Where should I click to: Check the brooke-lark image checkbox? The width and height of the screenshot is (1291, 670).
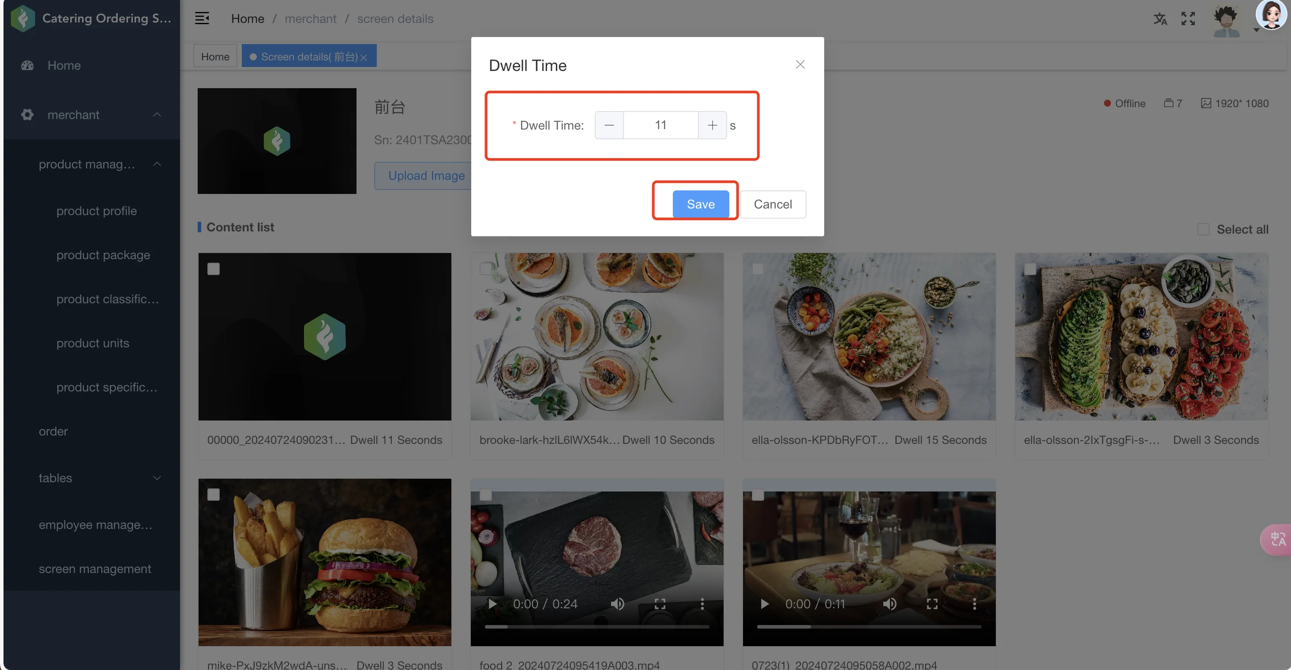coord(486,269)
